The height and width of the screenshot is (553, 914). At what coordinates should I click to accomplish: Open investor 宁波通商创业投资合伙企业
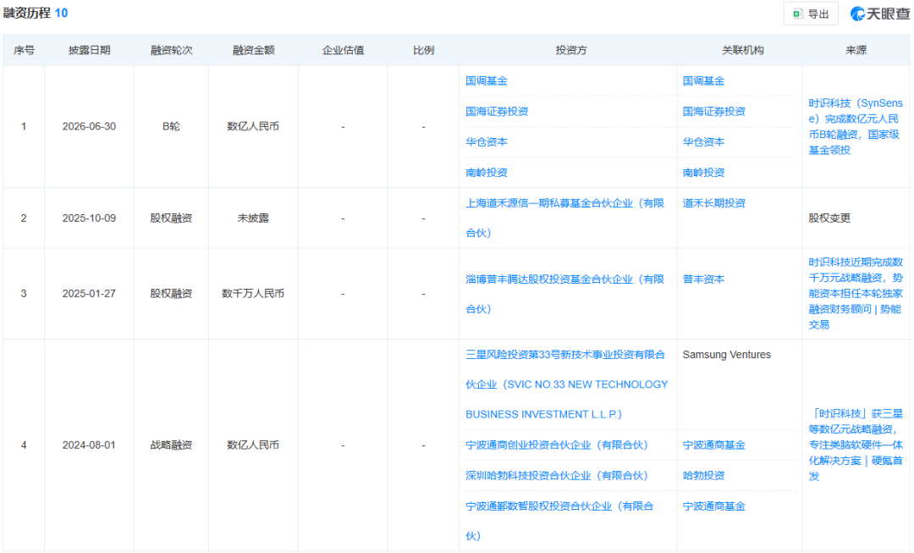click(x=557, y=445)
